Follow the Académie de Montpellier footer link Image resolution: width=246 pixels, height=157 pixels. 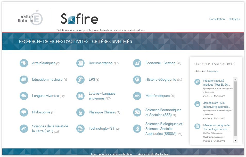coord(153,154)
